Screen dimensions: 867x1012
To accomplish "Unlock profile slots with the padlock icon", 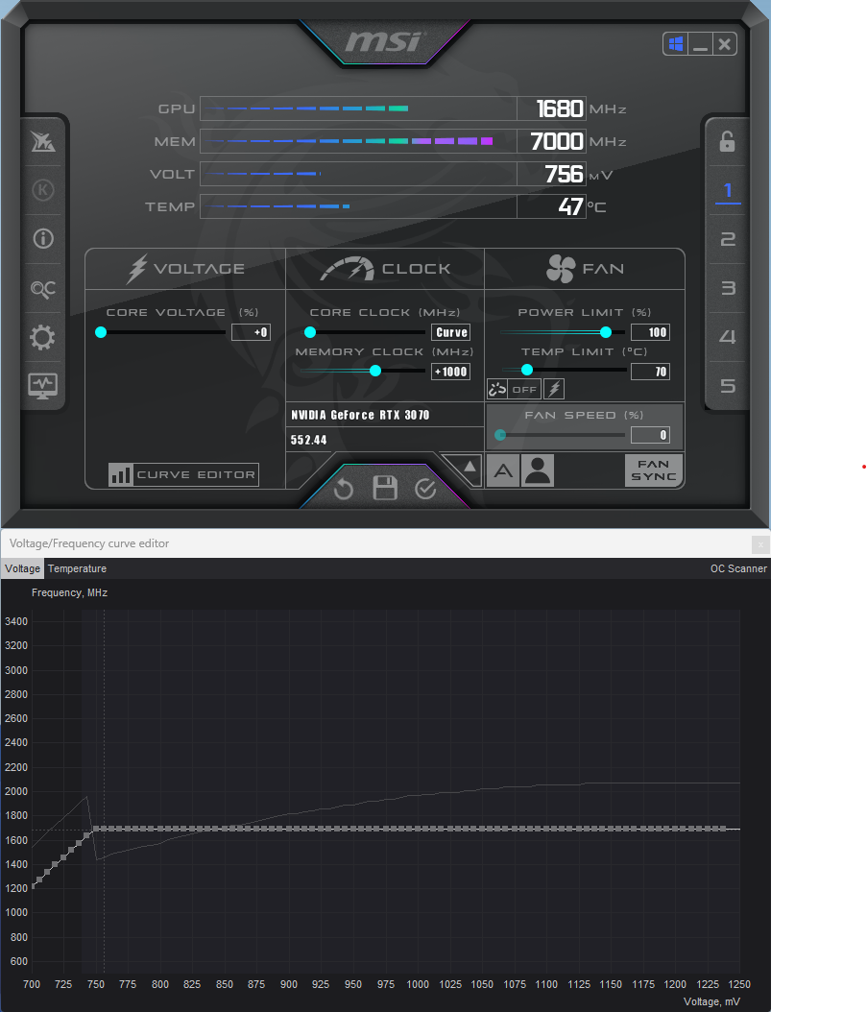I will 726,142.
